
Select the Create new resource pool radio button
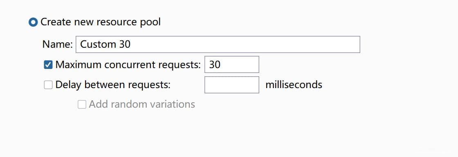(33, 22)
